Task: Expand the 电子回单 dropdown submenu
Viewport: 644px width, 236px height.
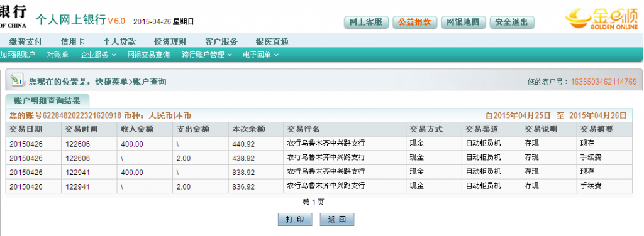Action: (261, 55)
